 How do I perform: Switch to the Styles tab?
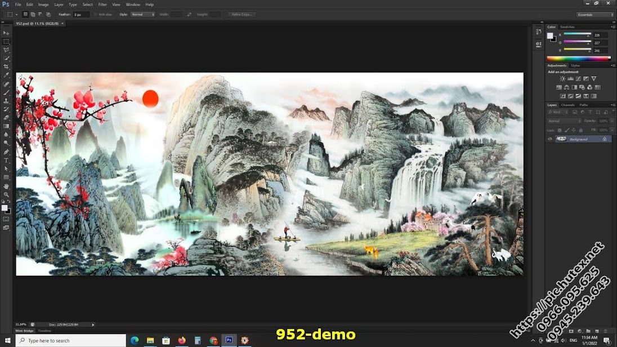coord(575,66)
